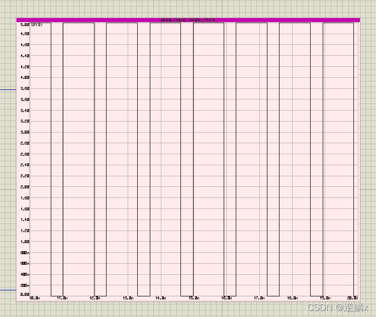Viewport: 376px width, 317px height.
Task: Click the 2.00 y-axis label
Action: click(25, 187)
